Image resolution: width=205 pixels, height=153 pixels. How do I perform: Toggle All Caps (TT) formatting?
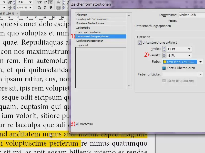pos(39,2)
